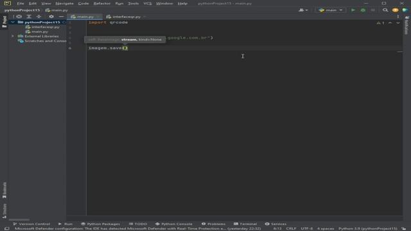Image resolution: width=411 pixels, height=231 pixels.
Task: Click Expand All icon in Project panel
Action: [29, 17]
